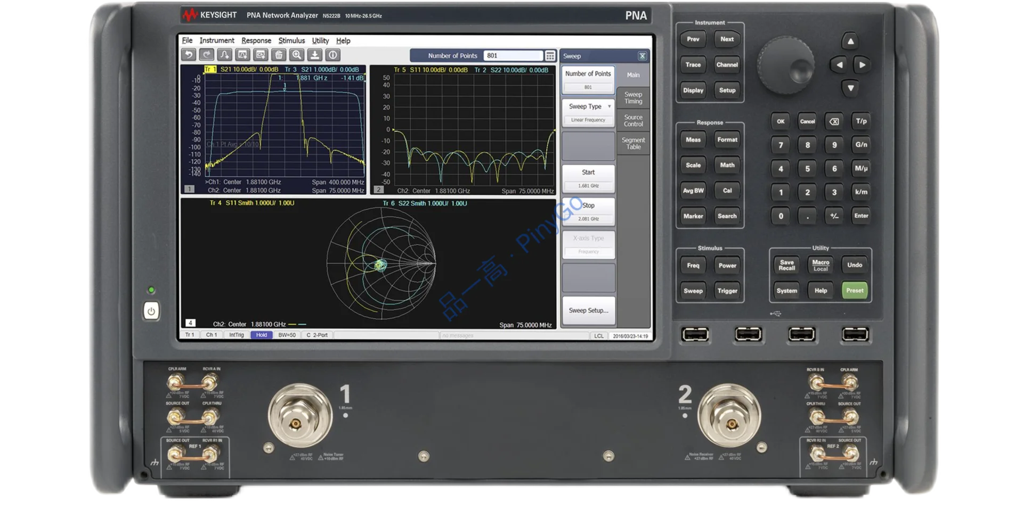Image resolution: width=1023 pixels, height=511 pixels.
Task: Switch to the Segment Table tab
Action: [x=633, y=144]
